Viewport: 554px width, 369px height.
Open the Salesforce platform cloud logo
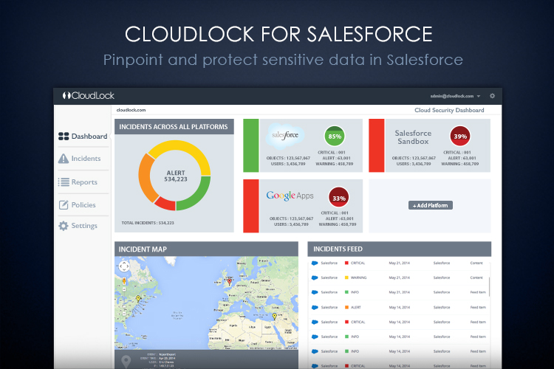coord(285,136)
